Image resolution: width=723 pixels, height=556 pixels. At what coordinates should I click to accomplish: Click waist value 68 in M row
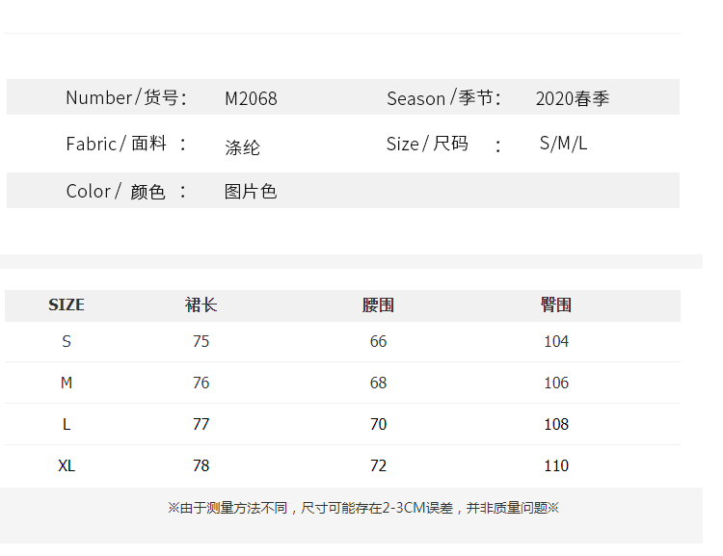pyautogui.click(x=378, y=383)
